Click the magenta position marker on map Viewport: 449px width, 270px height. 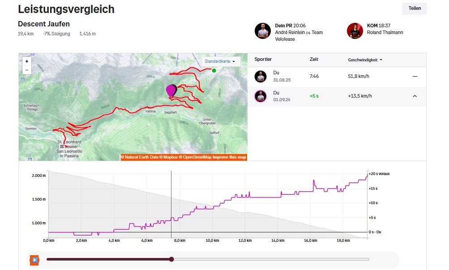click(x=171, y=90)
